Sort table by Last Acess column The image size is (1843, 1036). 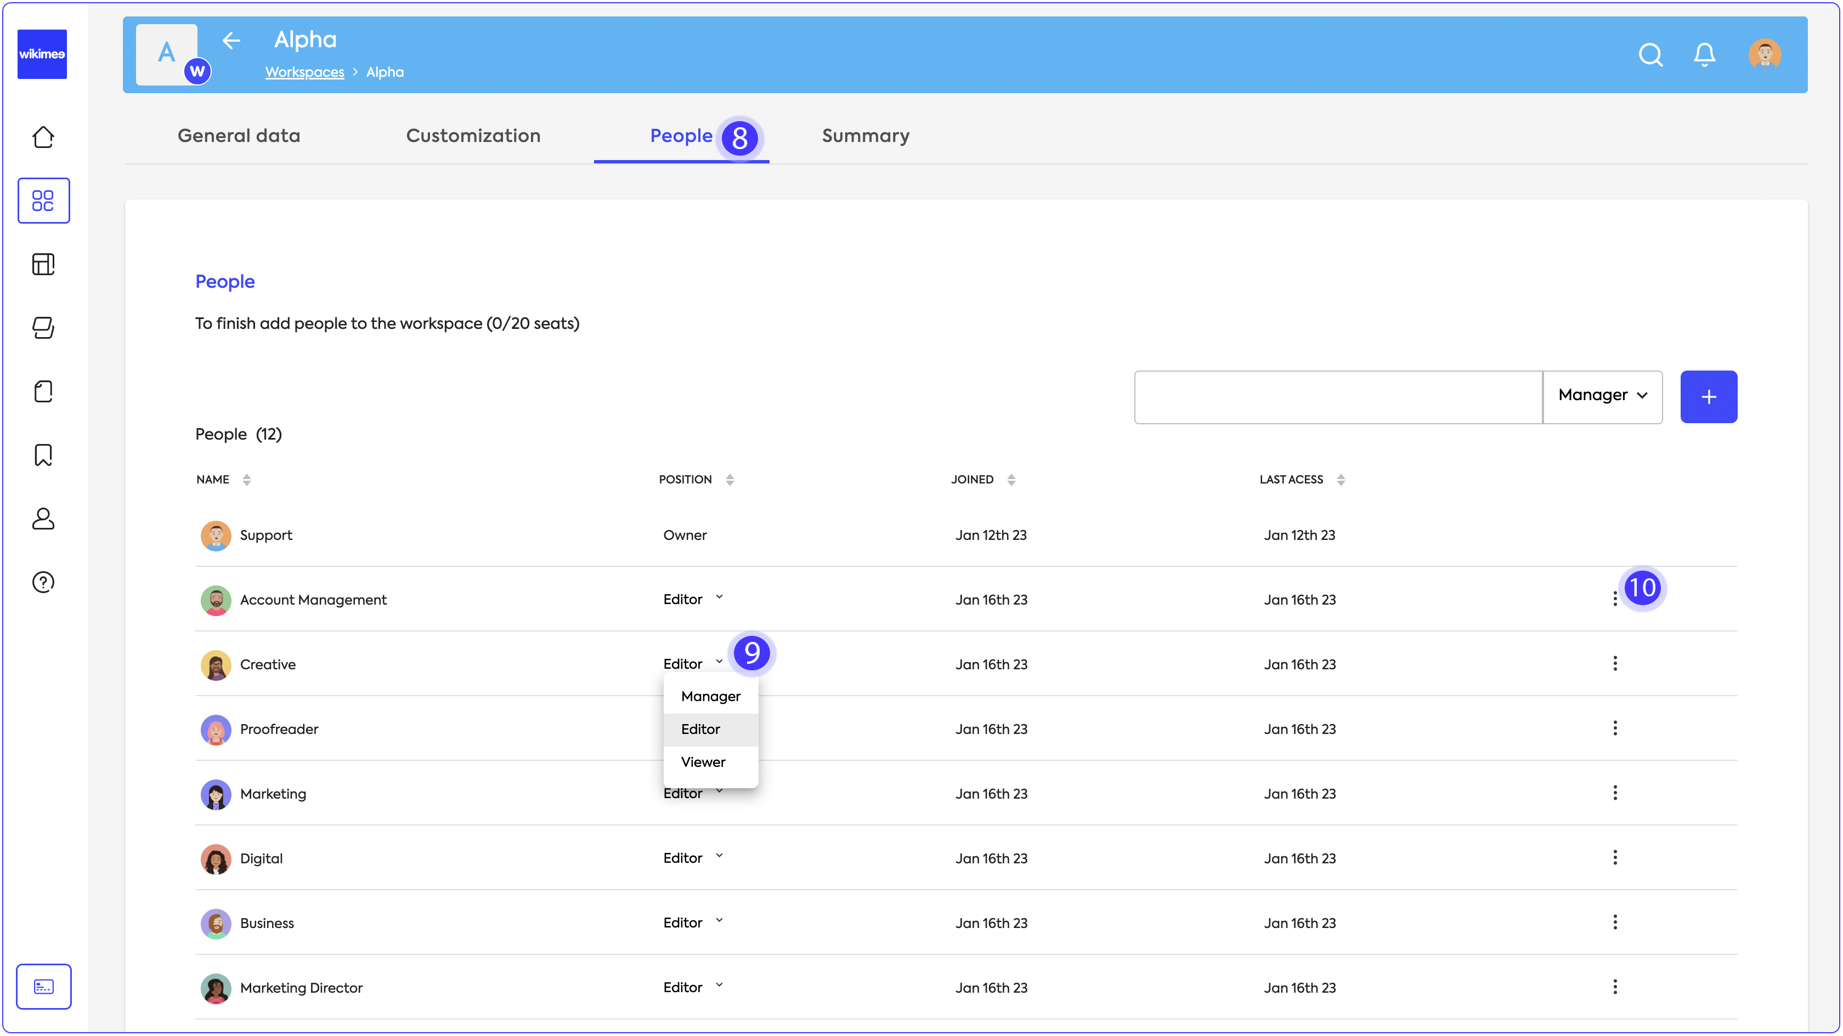[1341, 480]
